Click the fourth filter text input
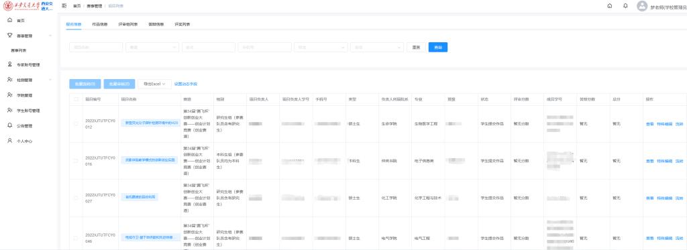Image resolution: width=687 pixels, height=250 pixels. pos(264,48)
